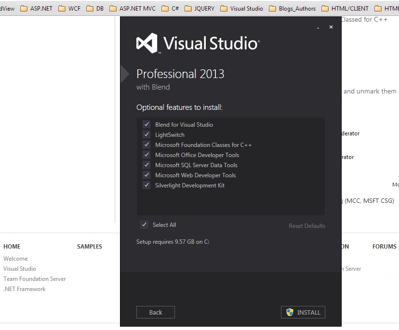Click the HOME footer heading
This screenshot has width=399, height=330.
tap(12, 246)
